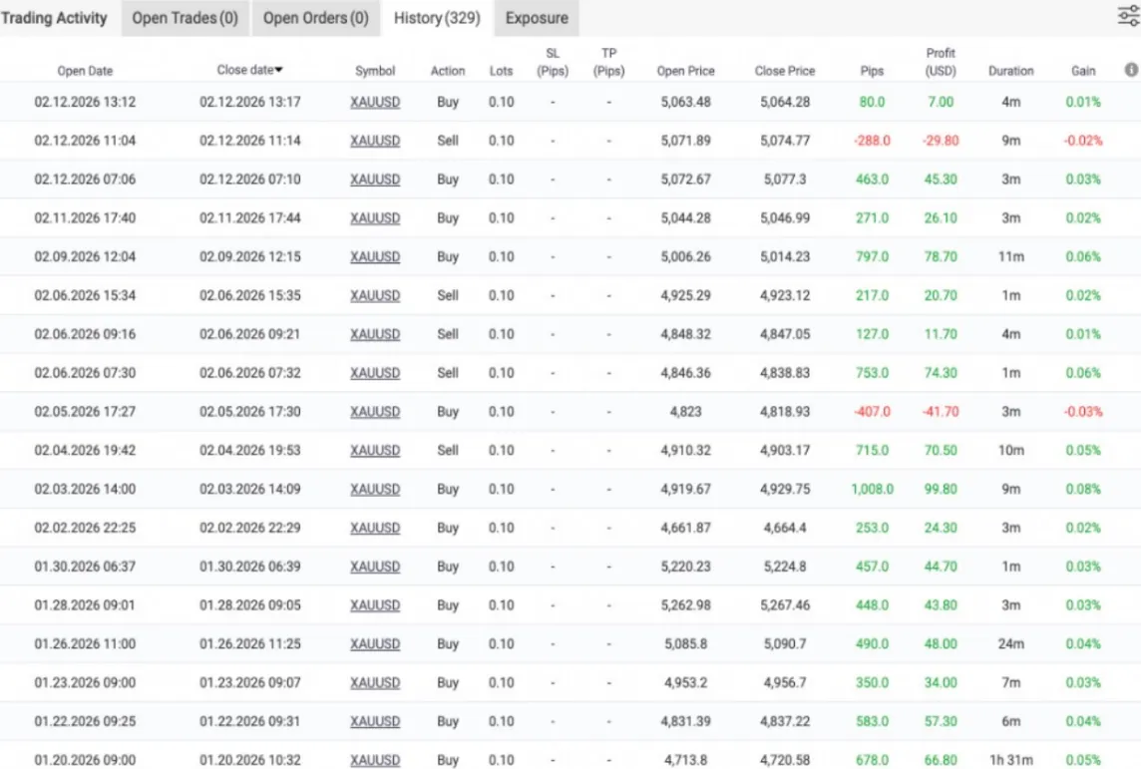Viewport: 1141px width, 769px height.
Task: Open XAUUSD link for 02.04.2026 19:42 trade
Action: tap(375, 451)
